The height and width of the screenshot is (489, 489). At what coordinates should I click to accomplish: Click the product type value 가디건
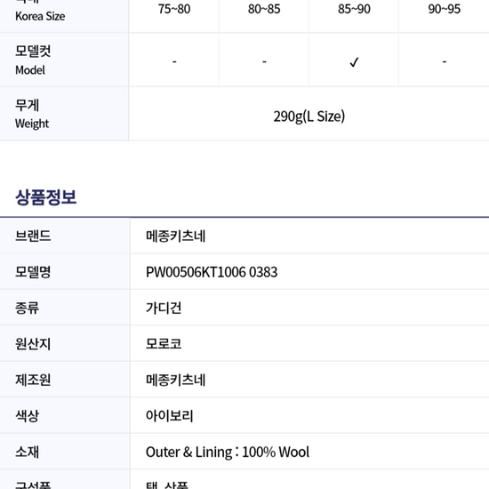point(164,309)
